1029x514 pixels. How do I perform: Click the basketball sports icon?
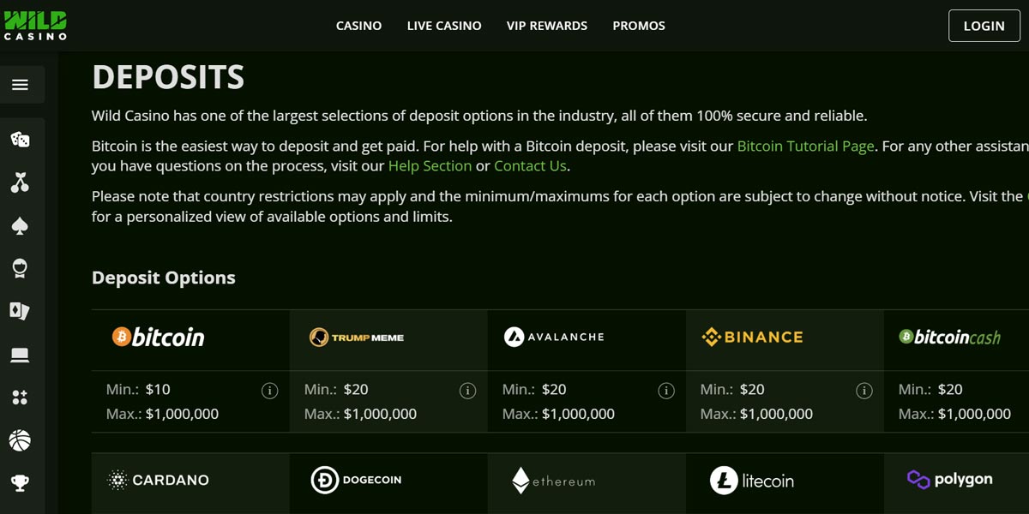20,440
